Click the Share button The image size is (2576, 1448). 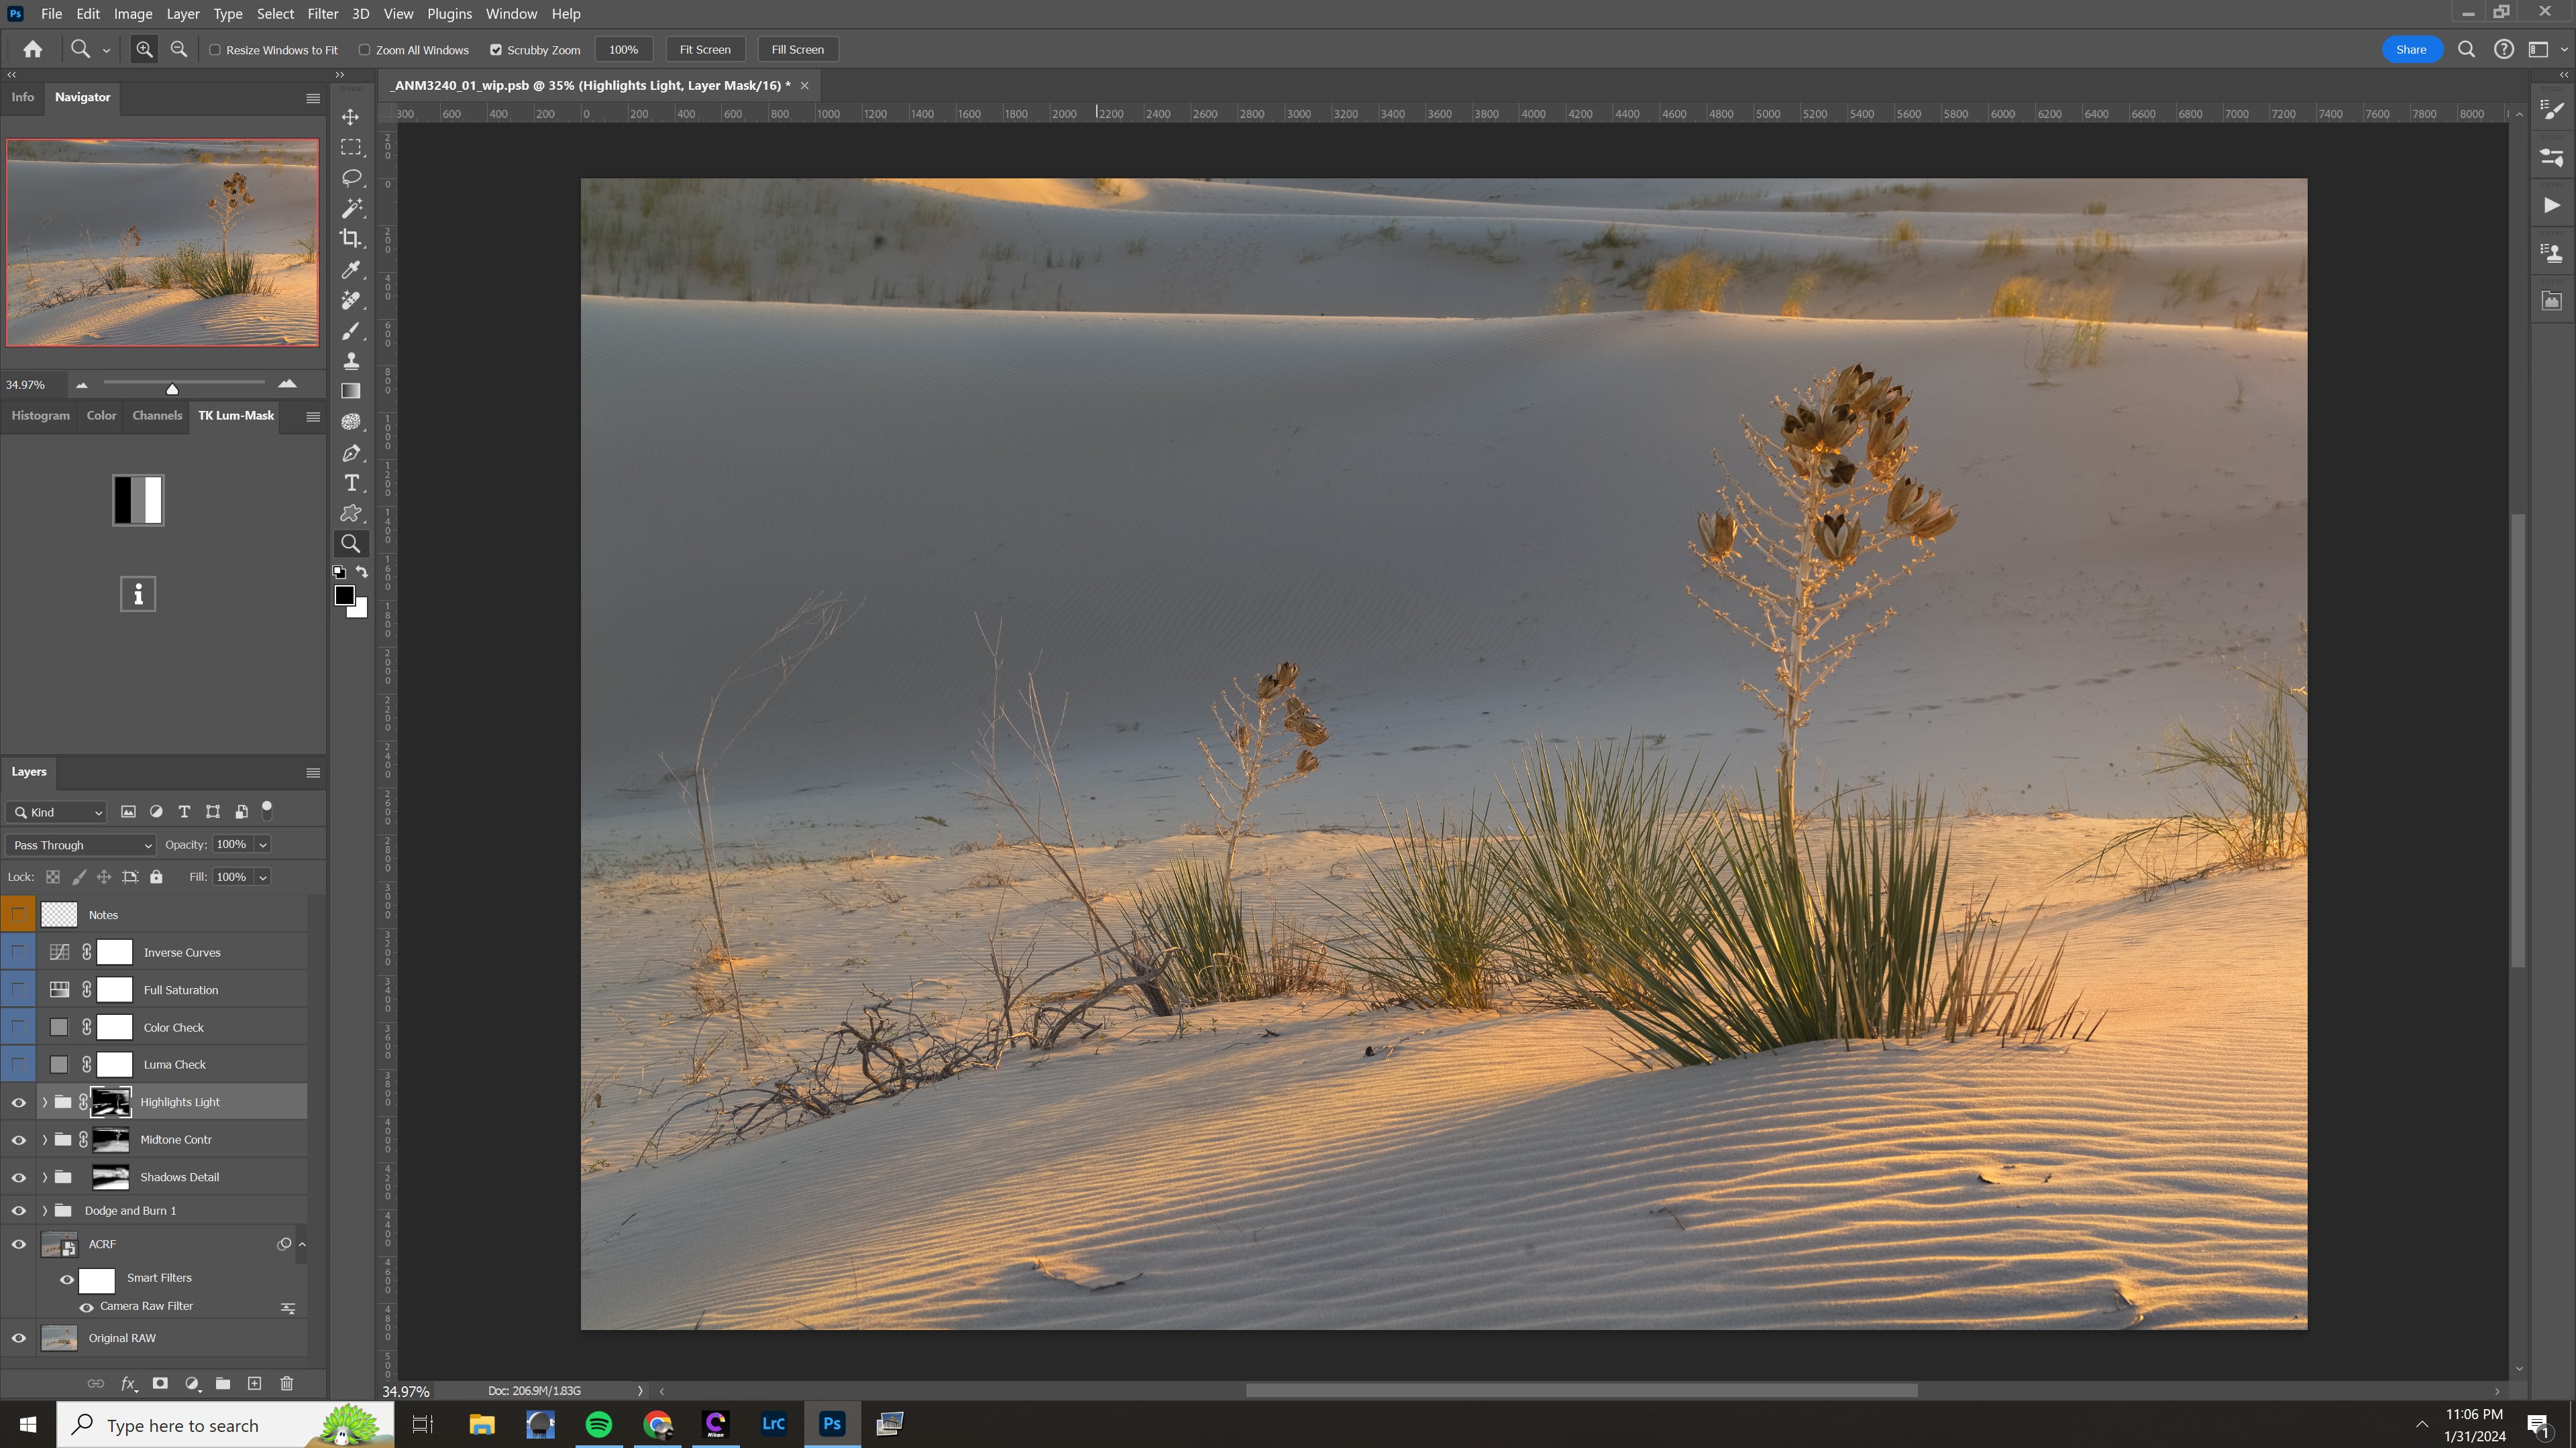pyautogui.click(x=2411, y=49)
